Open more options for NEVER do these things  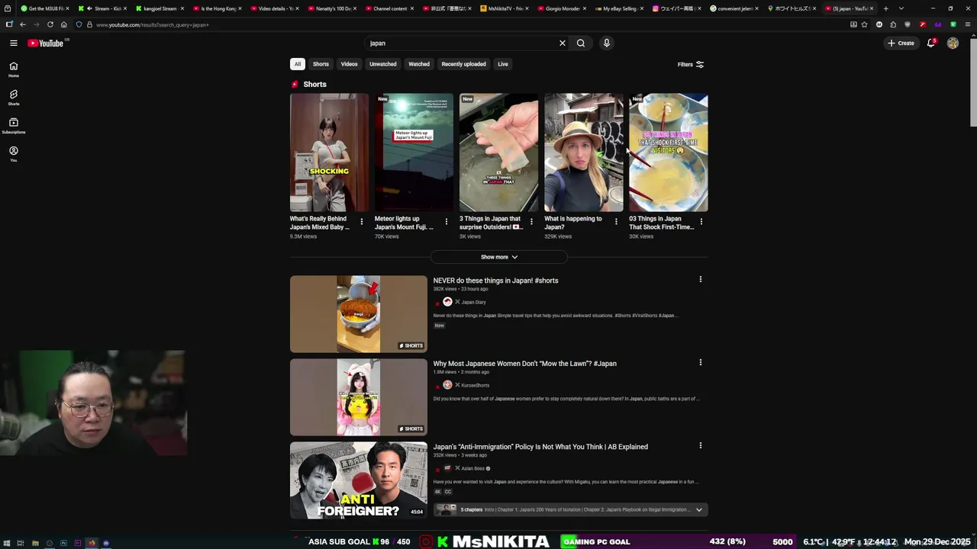point(701,279)
